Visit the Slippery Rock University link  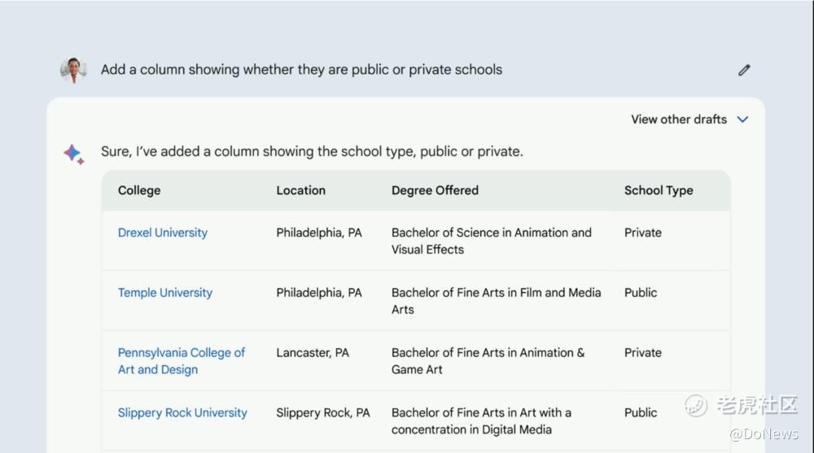tap(182, 413)
